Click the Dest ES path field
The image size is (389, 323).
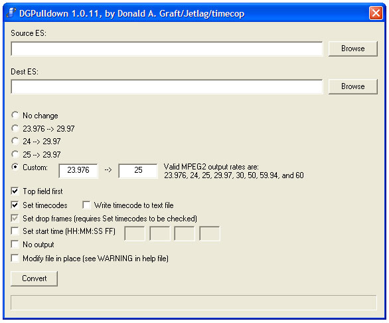point(167,86)
